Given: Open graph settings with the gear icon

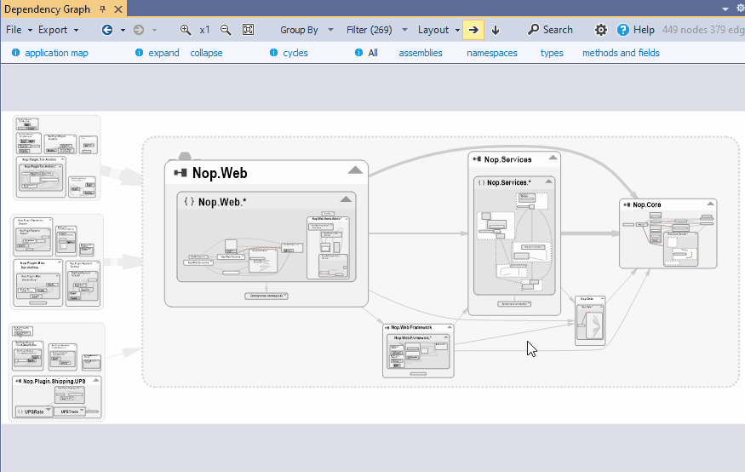Looking at the screenshot, I should pos(601,30).
